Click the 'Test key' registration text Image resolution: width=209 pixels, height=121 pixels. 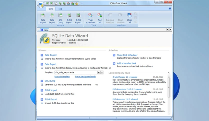pos(71,43)
